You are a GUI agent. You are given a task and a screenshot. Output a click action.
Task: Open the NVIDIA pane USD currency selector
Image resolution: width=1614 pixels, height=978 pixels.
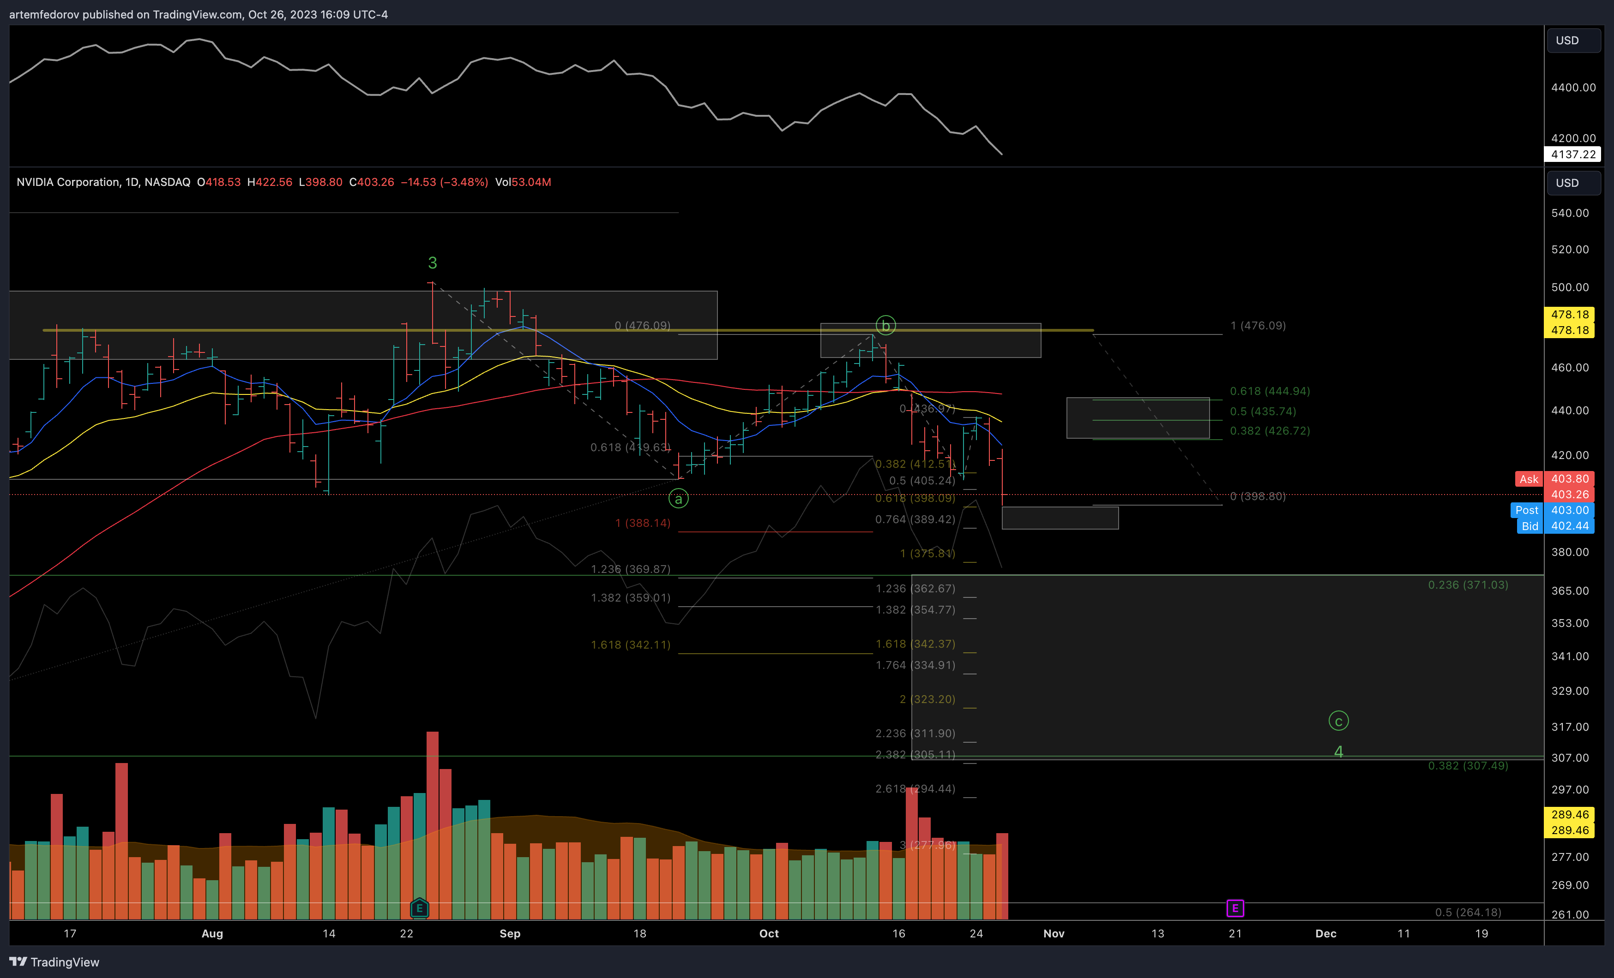click(x=1573, y=183)
